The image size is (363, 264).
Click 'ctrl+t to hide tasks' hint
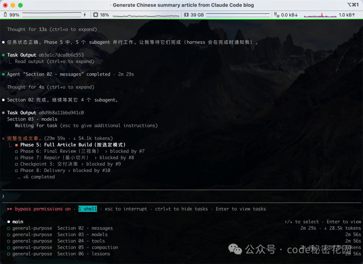(182, 209)
